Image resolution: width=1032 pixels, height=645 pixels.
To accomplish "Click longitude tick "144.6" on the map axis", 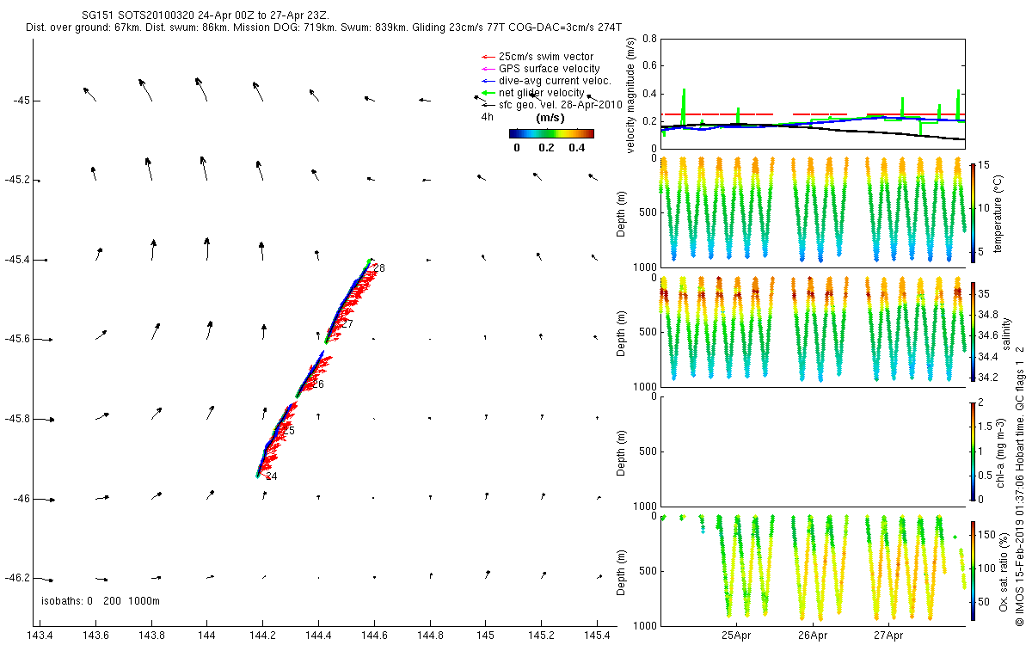I will (374, 636).
